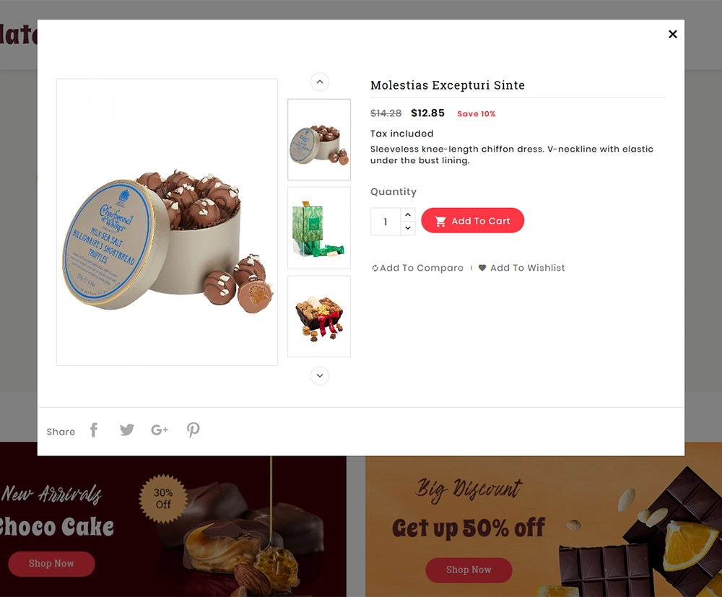Click the quantity input field
The width and height of the screenshot is (722, 597).
(x=386, y=222)
